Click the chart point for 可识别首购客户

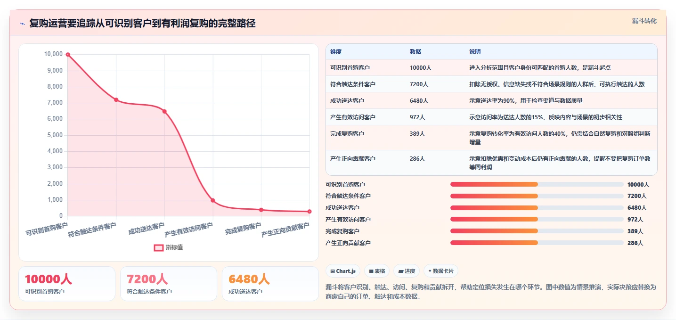[68, 55]
